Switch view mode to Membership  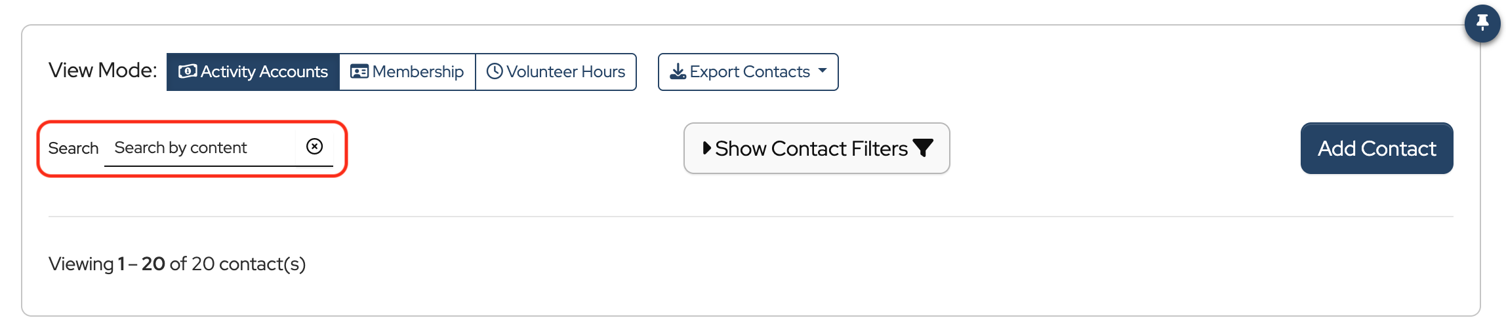(x=407, y=72)
